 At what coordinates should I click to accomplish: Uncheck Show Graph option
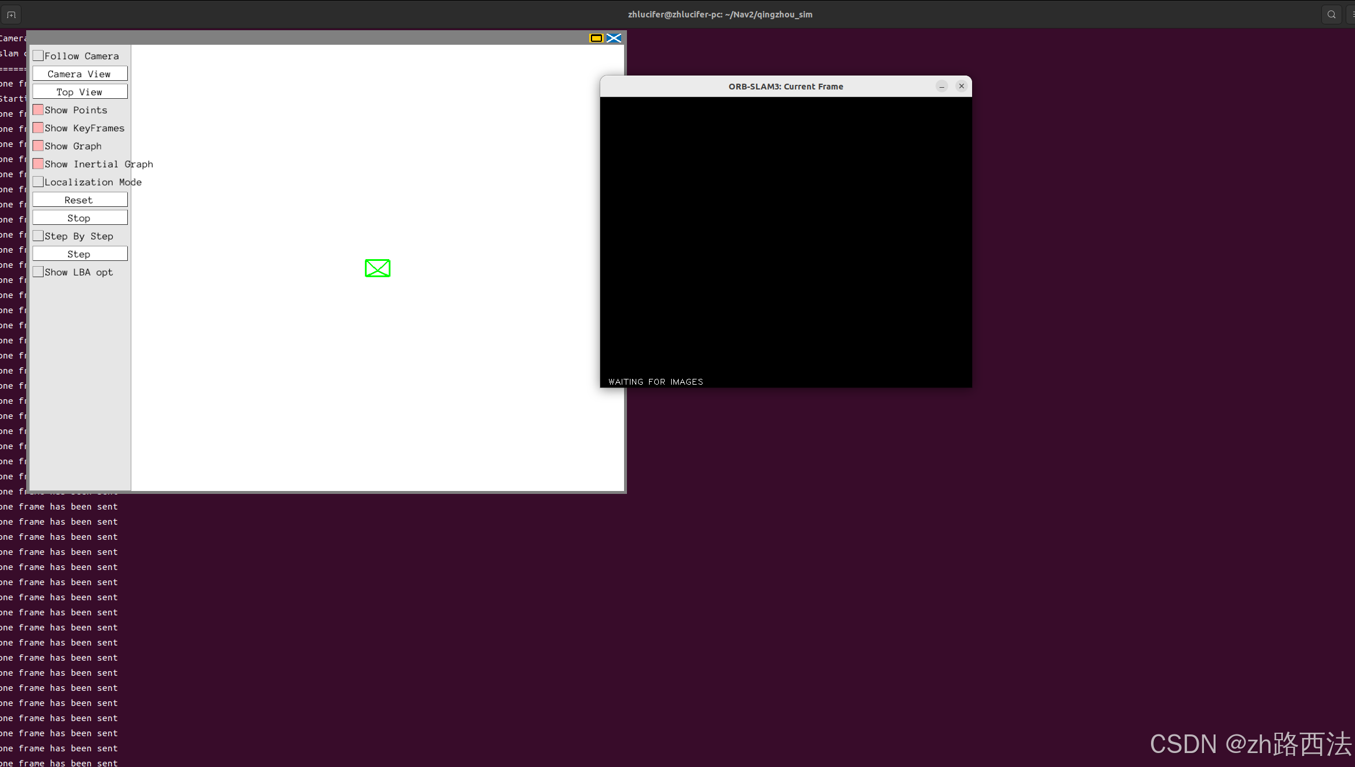[x=38, y=146]
